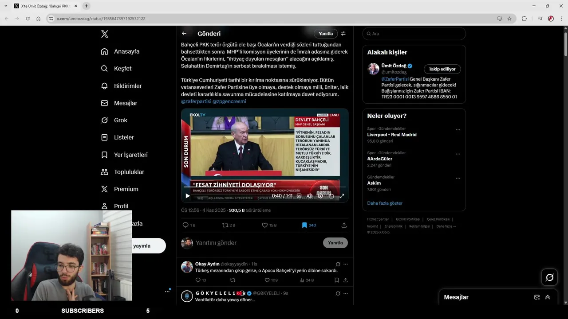Like the main post with 15 B
The width and height of the screenshot is (568, 319).
(269, 225)
